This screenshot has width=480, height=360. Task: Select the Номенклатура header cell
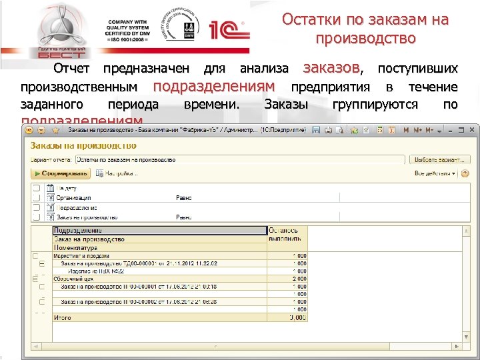pos(160,247)
